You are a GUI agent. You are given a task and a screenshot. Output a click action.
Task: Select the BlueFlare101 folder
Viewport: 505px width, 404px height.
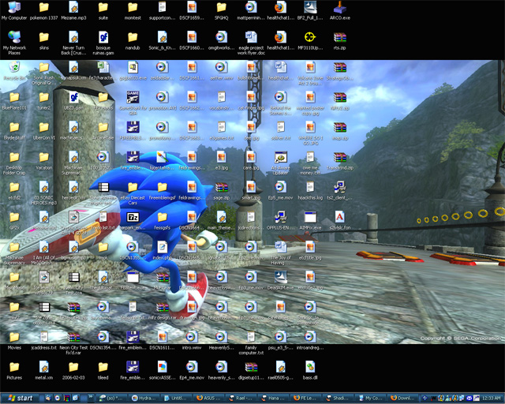coord(14,100)
